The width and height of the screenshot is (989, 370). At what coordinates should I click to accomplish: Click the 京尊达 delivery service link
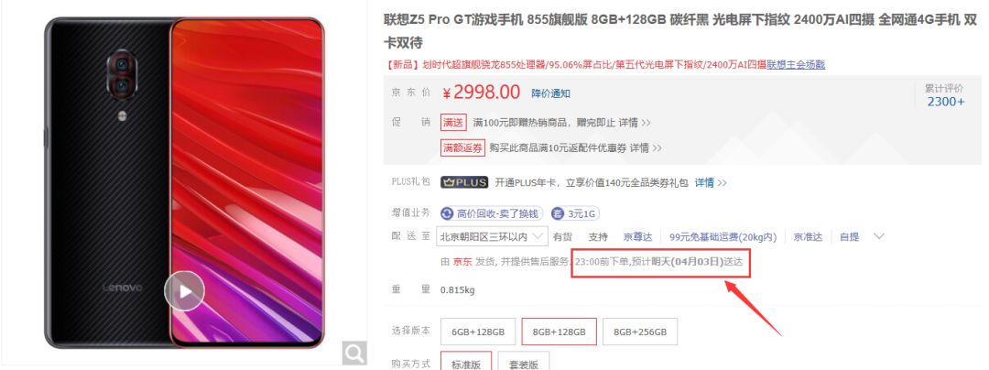click(x=637, y=237)
